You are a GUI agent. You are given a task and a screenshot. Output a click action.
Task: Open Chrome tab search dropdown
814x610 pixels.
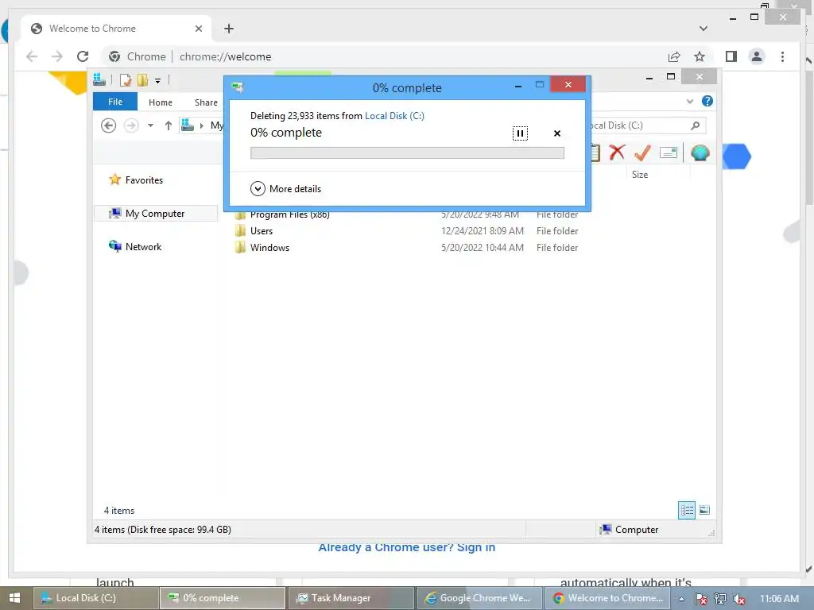[703, 29]
